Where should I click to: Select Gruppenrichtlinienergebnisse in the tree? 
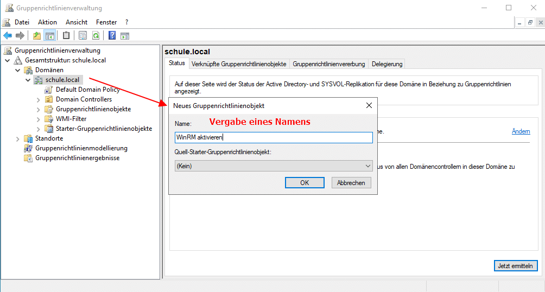tap(77, 158)
